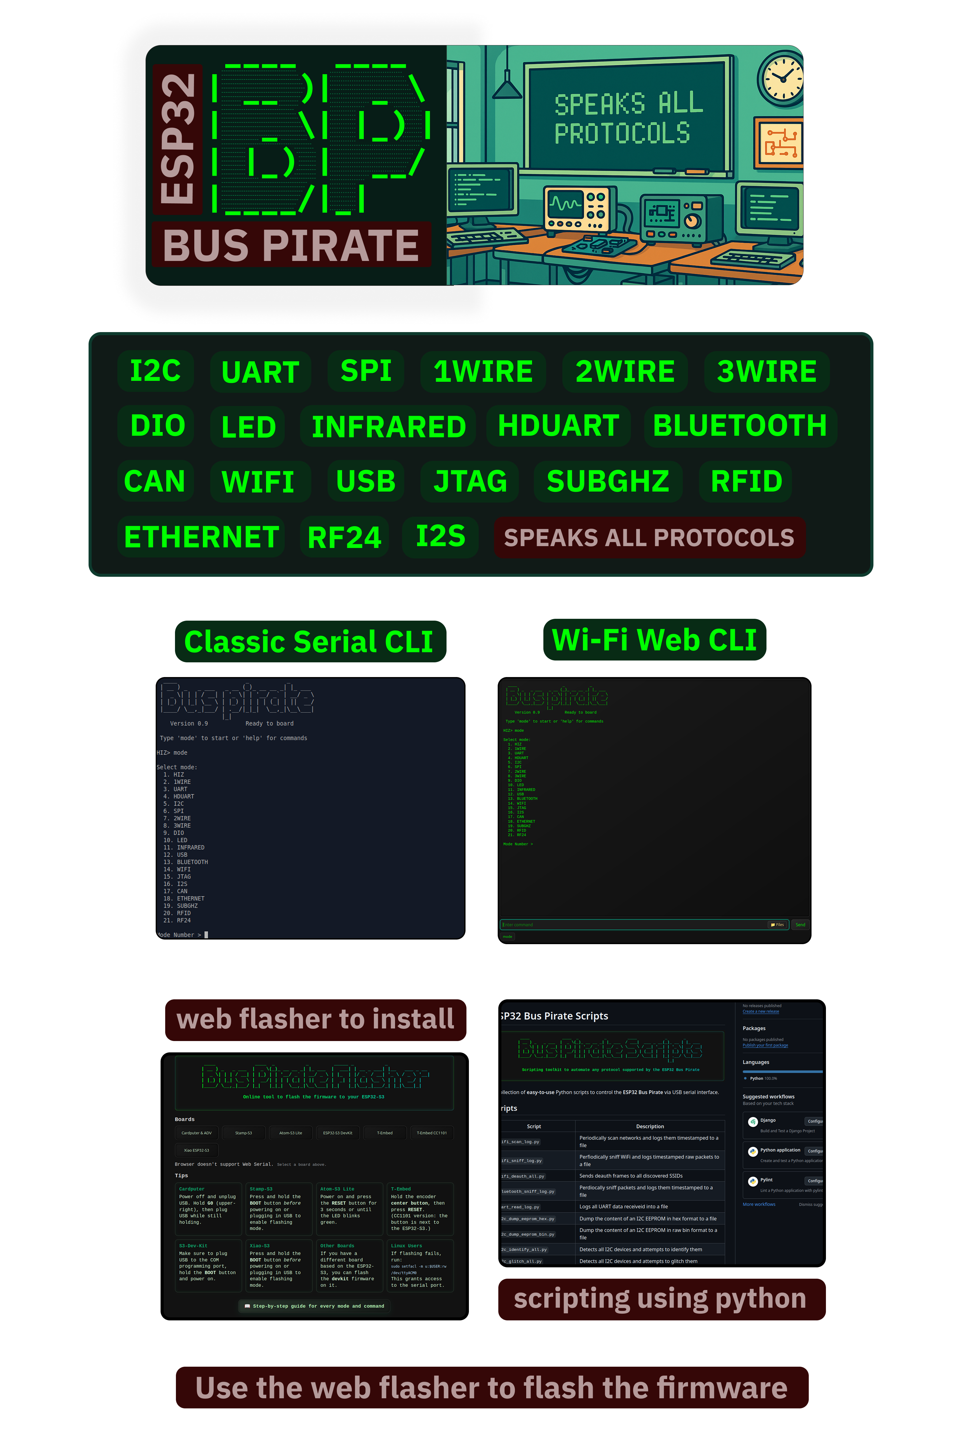Screen dimensions: 962x1455
Task: Open the Files folder button
Action: pyautogui.click(x=777, y=925)
